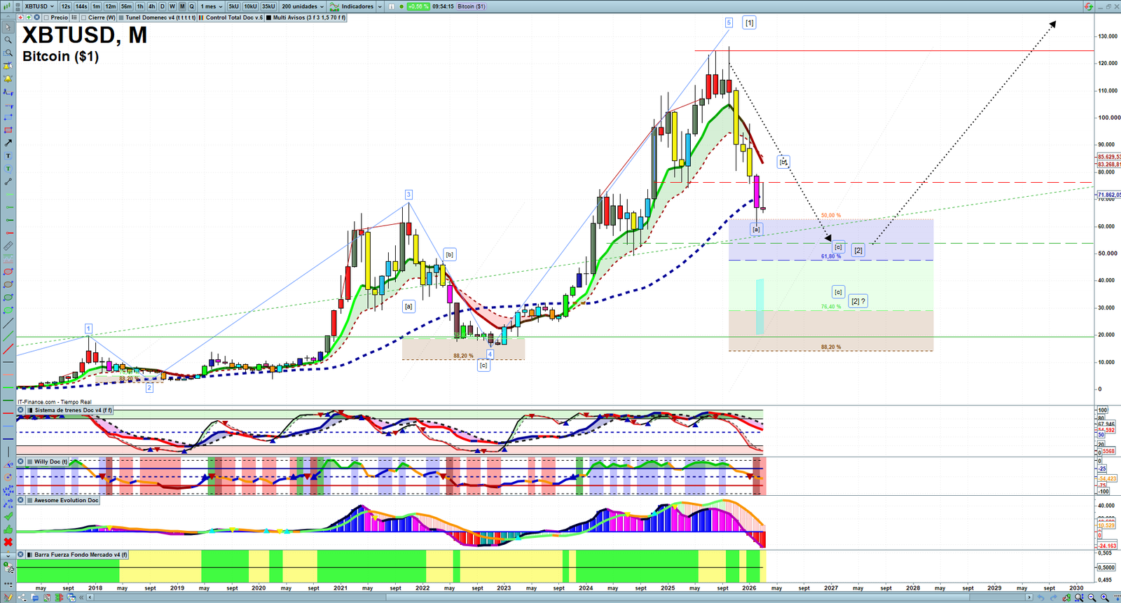The image size is (1121, 603).
Task: Open the Willy Doc (t) label
Action: 51,462
